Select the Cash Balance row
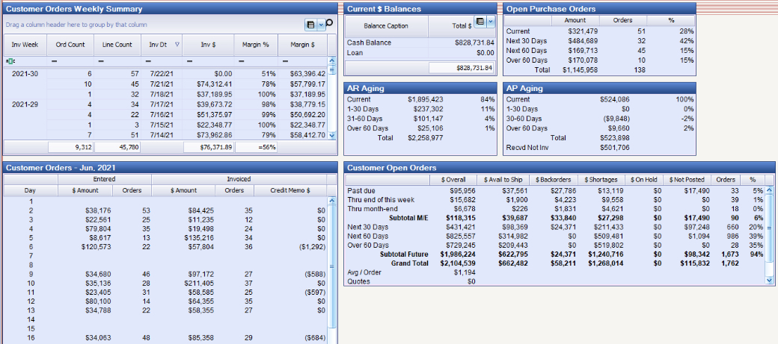Screen dimensions: 778x344 coord(385,43)
